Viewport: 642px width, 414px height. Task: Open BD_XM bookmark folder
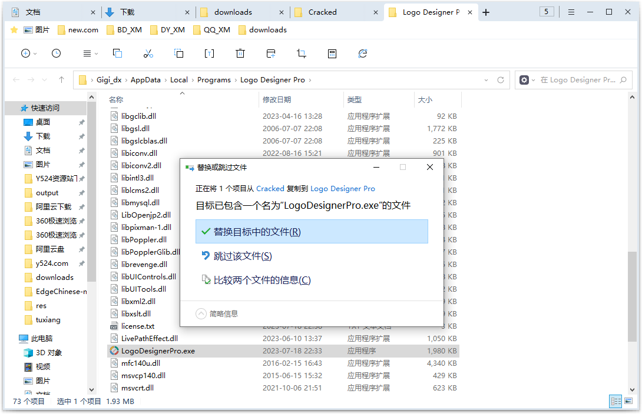(x=124, y=30)
